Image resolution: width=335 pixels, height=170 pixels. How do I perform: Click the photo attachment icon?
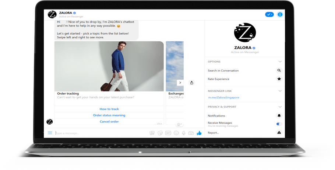coord(152,133)
